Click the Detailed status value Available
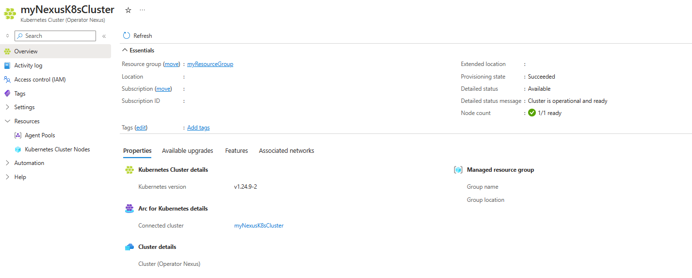Image resolution: width=692 pixels, height=278 pixels. pos(539,89)
